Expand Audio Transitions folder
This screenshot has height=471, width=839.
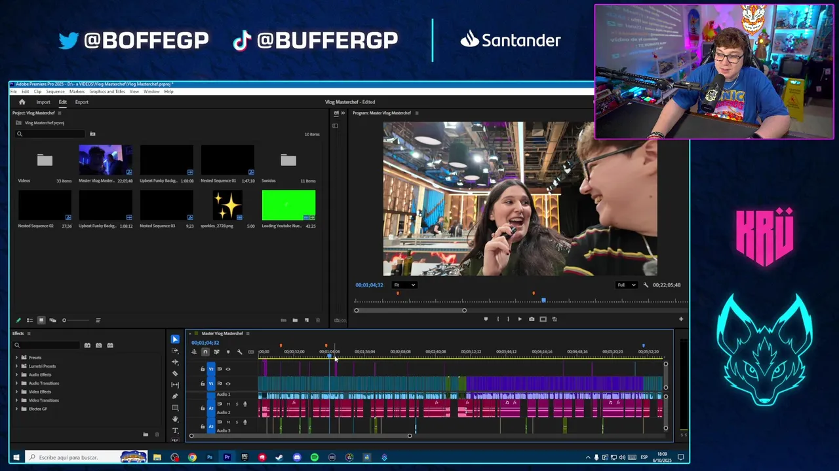pos(16,383)
